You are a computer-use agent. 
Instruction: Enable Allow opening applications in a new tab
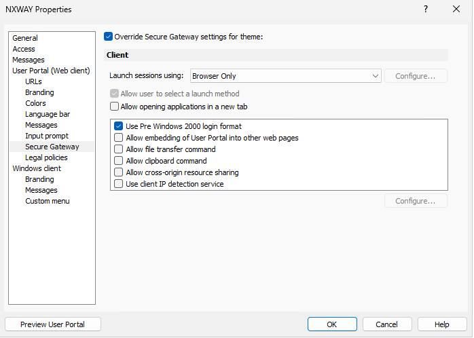pos(114,107)
